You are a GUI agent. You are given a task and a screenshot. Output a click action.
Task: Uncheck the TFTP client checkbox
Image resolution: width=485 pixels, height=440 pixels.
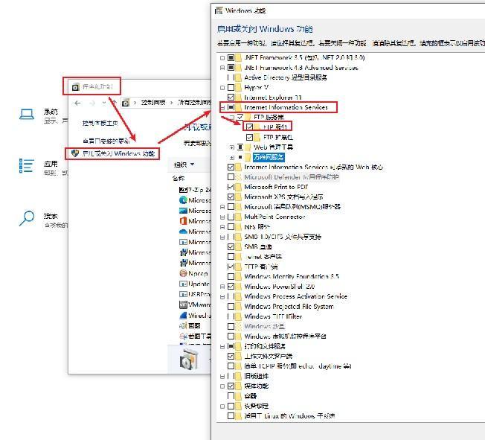coord(231,267)
